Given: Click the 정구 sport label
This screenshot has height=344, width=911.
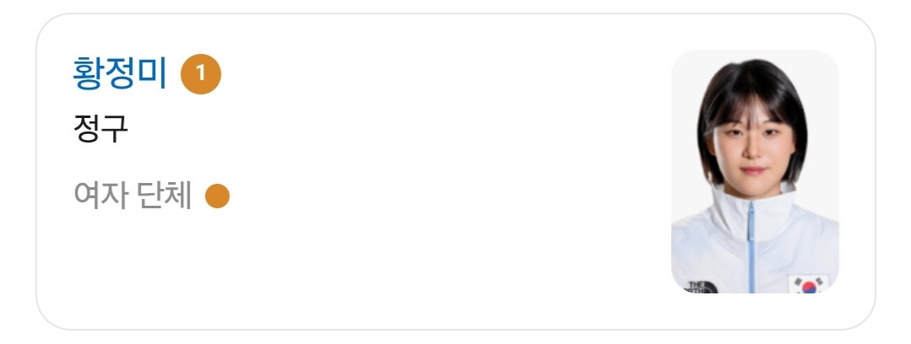Looking at the screenshot, I should point(100,128).
